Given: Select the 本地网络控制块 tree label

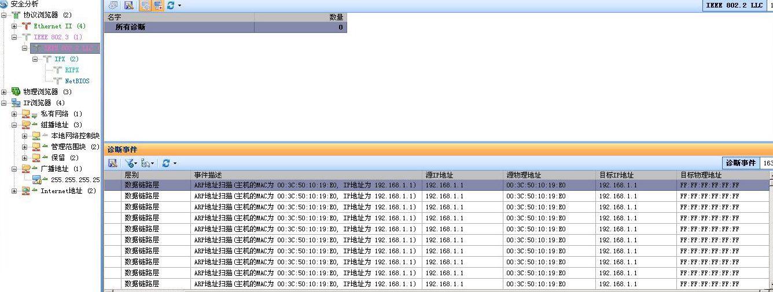Looking at the screenshot, I should 75,136.
